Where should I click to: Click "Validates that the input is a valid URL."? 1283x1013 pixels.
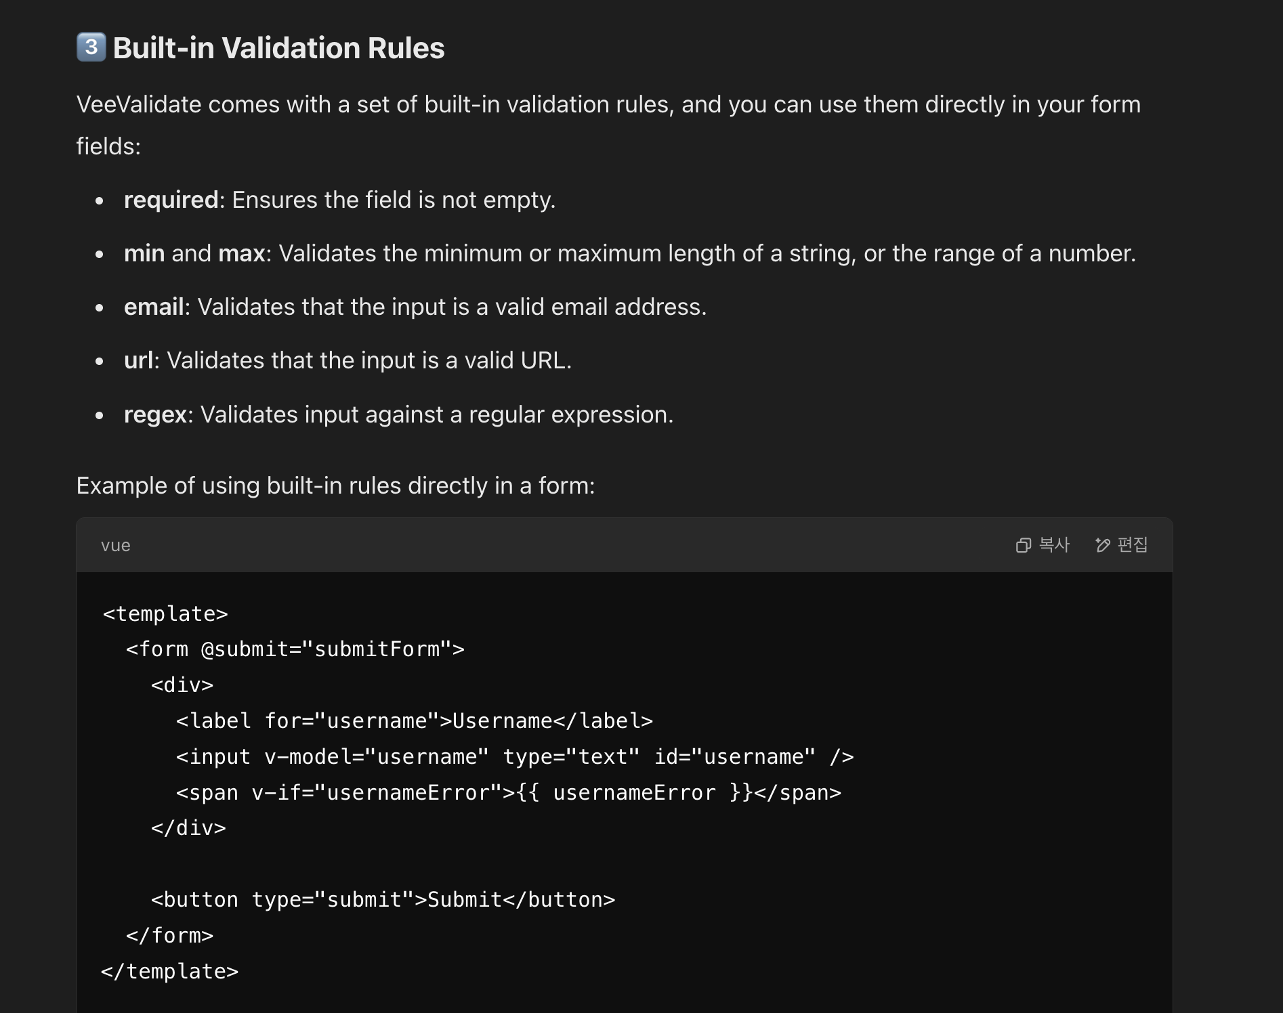pyautogui.click(x=369, y=360)
